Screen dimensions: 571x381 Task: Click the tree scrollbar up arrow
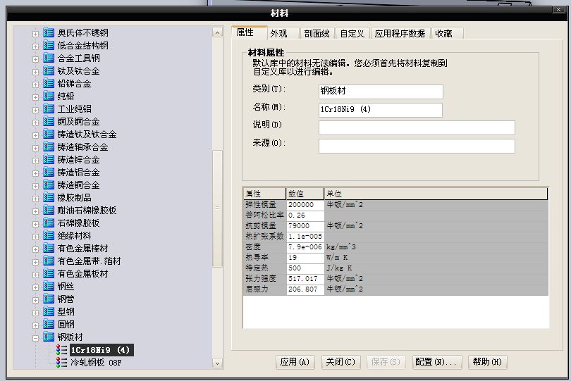[217, 33]
